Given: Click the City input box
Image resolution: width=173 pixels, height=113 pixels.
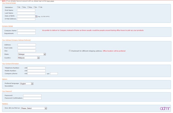Looking at the screenshot, I should coord(27,51).
